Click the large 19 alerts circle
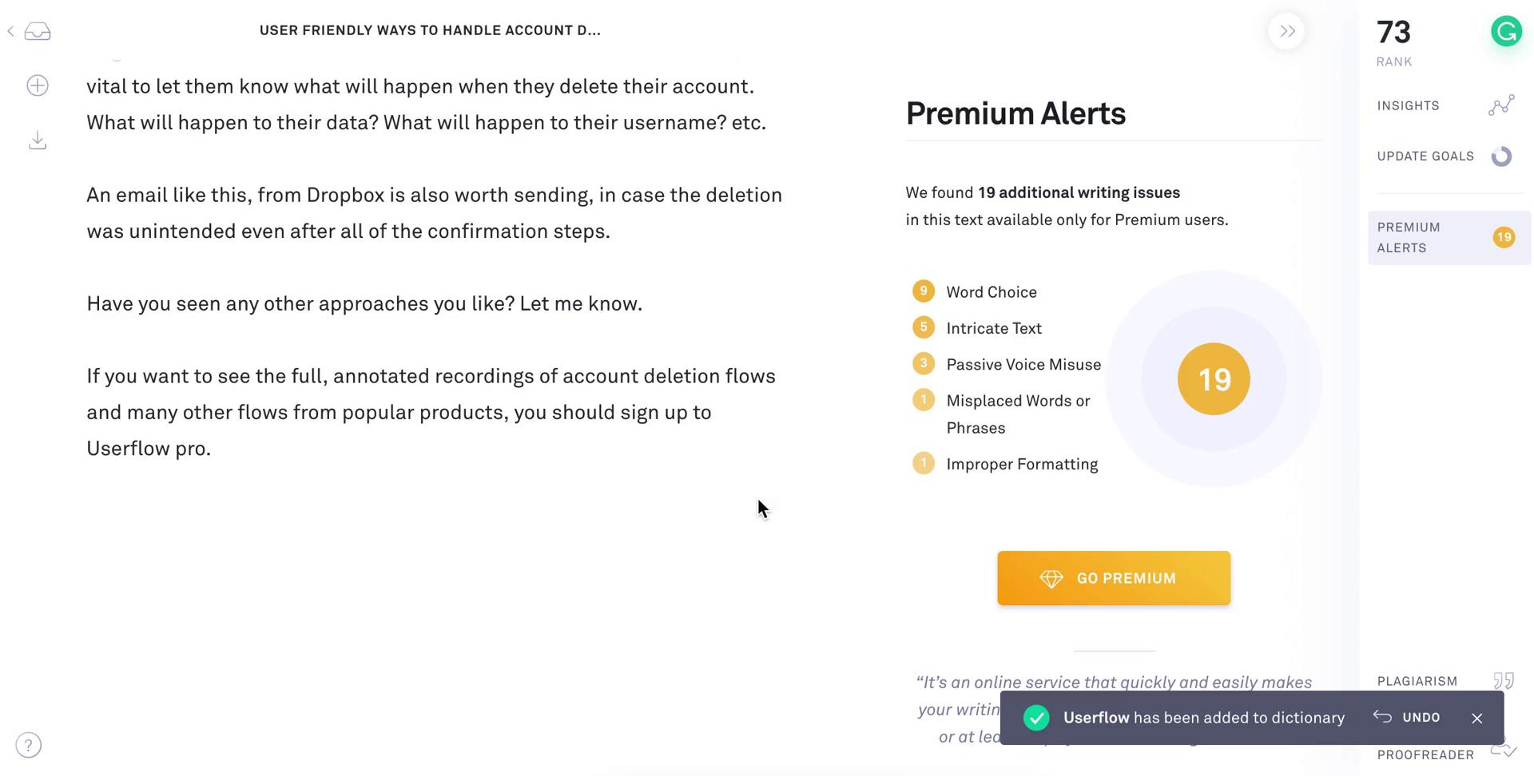 1214,379
